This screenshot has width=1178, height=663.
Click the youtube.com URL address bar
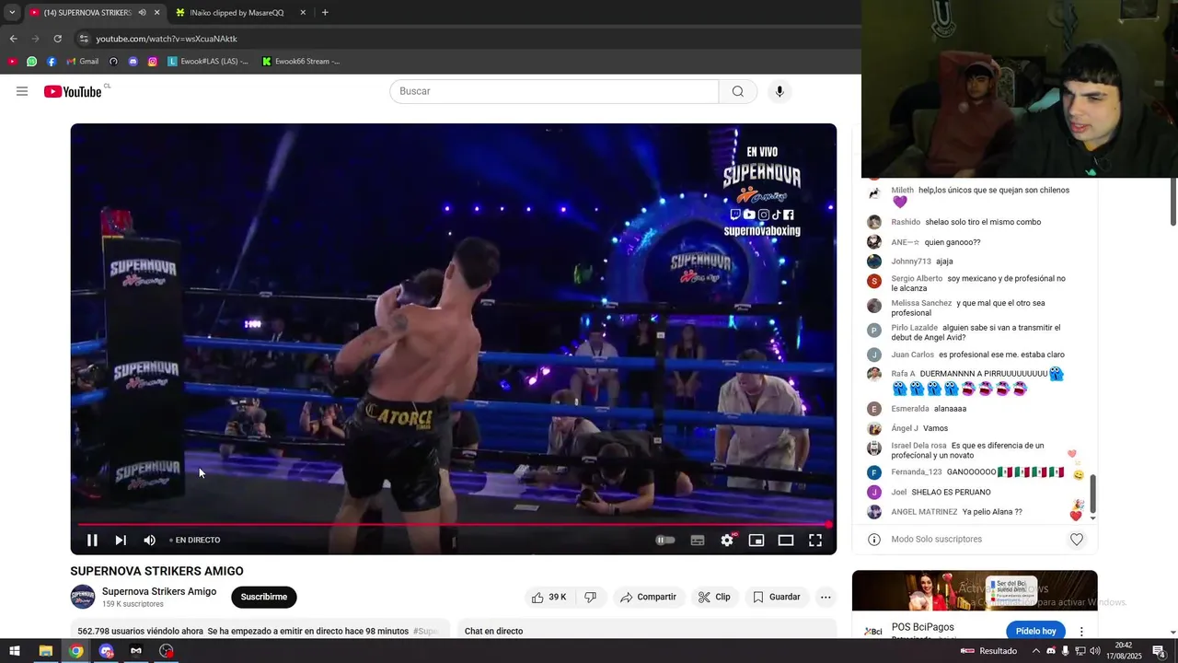click(167, 39)
